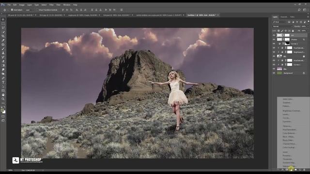
Task: Select the Eyedropper tool
Action: pyautogui.click(x=3, y=41)
